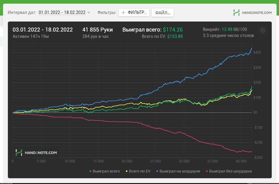Toggle the Выиграл на шоудауне legend series

coord(178,171)
